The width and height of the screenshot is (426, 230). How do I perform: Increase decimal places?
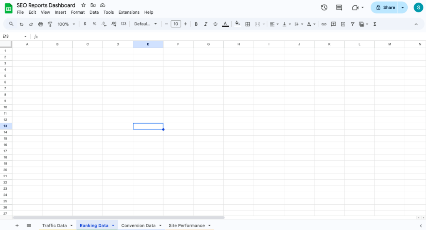pos(114,24)
